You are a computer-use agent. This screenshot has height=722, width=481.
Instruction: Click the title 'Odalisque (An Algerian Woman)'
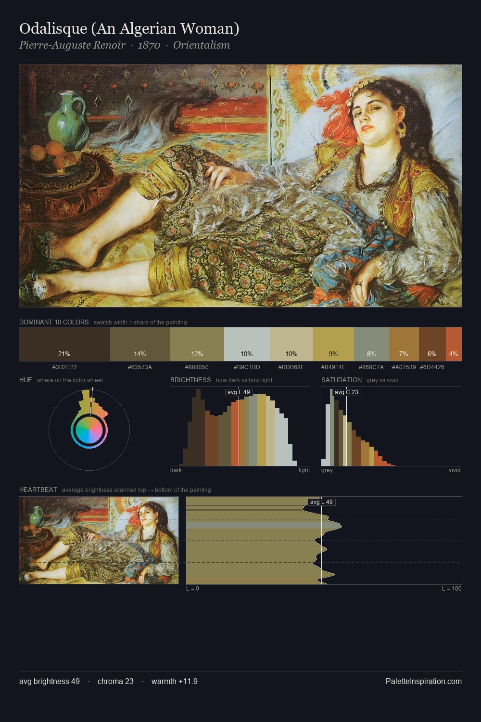click(x=129, y=29)
